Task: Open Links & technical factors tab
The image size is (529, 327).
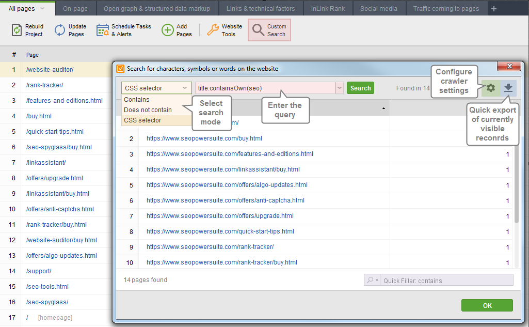Action: [261, 8]
